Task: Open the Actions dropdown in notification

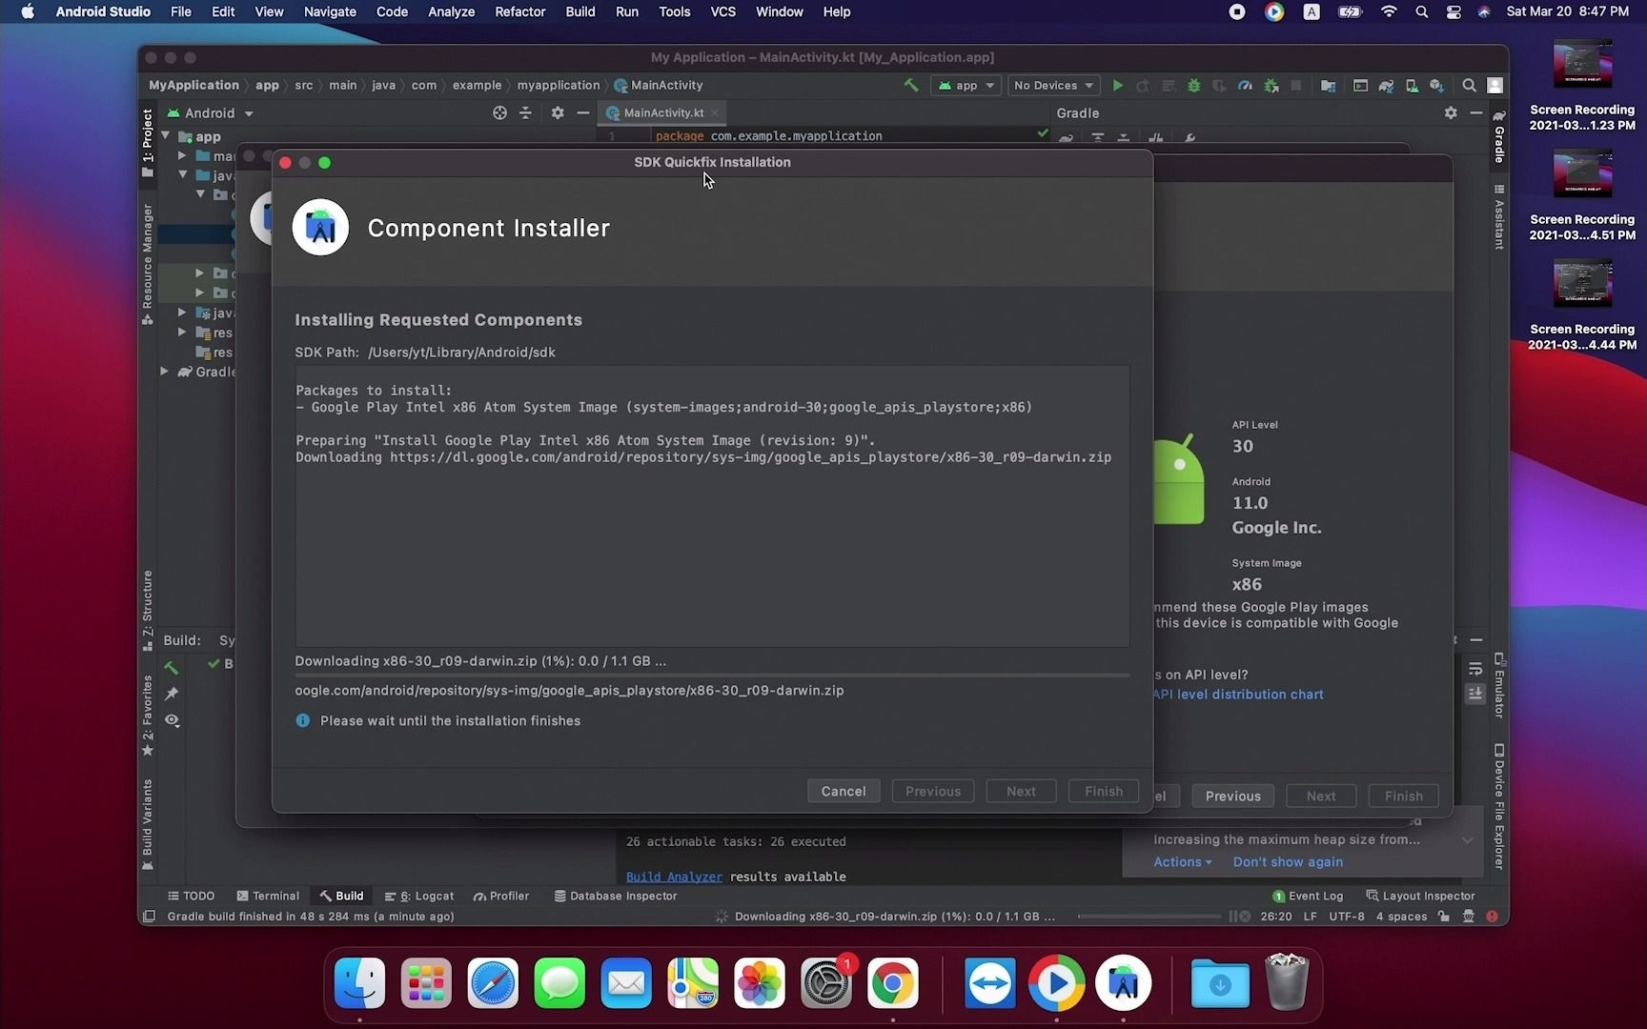Action: click(1183, 861)
